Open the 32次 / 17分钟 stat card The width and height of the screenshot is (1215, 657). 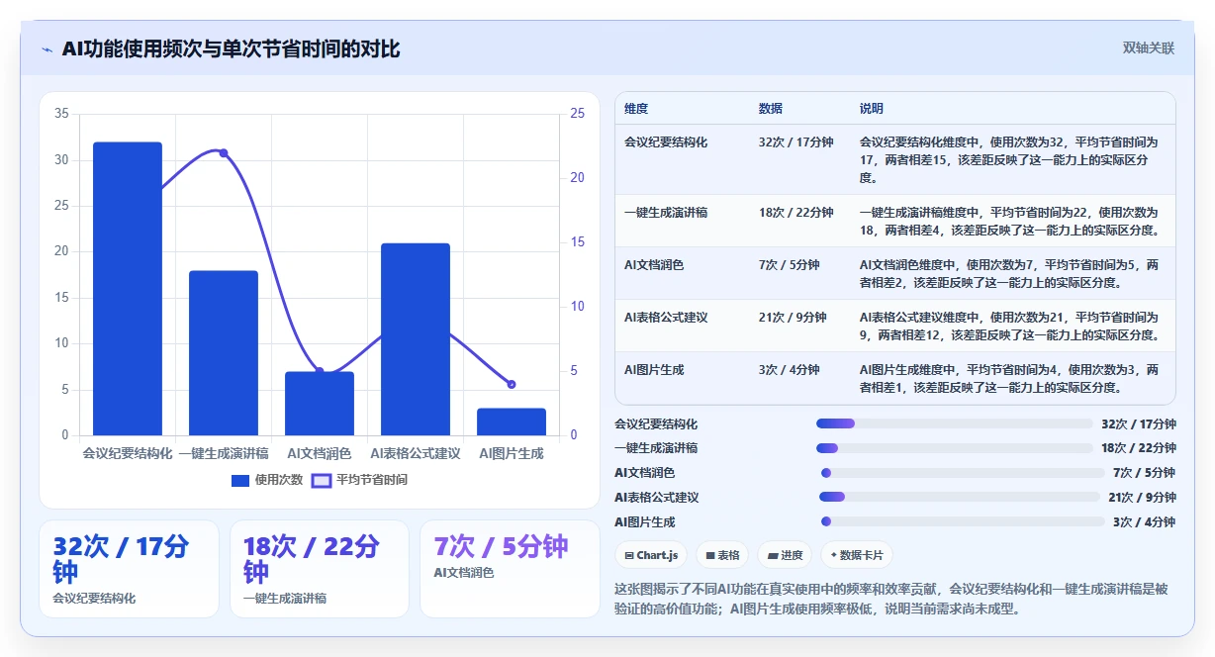click(129, 569)
